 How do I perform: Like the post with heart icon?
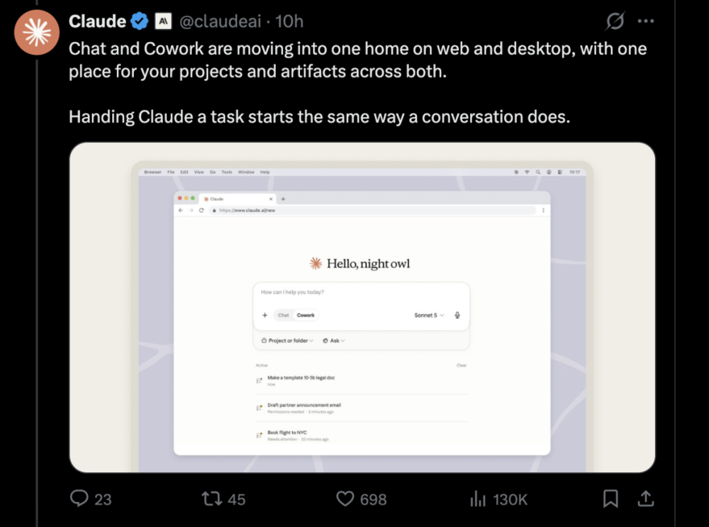[x=345, y=499]
